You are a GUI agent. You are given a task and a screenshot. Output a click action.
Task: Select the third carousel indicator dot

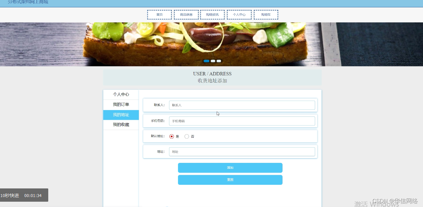(219, 61)
